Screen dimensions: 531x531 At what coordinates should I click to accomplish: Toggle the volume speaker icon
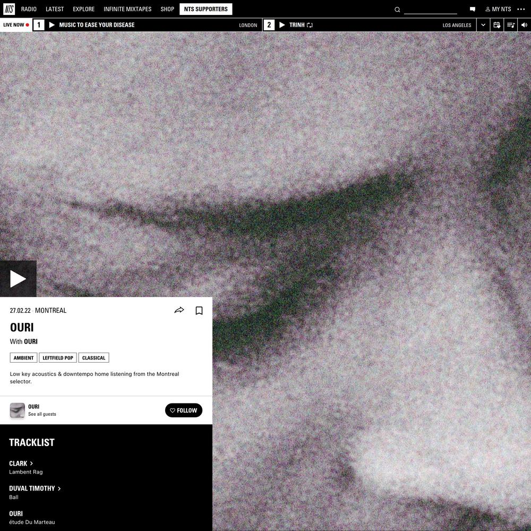[524, 25]
